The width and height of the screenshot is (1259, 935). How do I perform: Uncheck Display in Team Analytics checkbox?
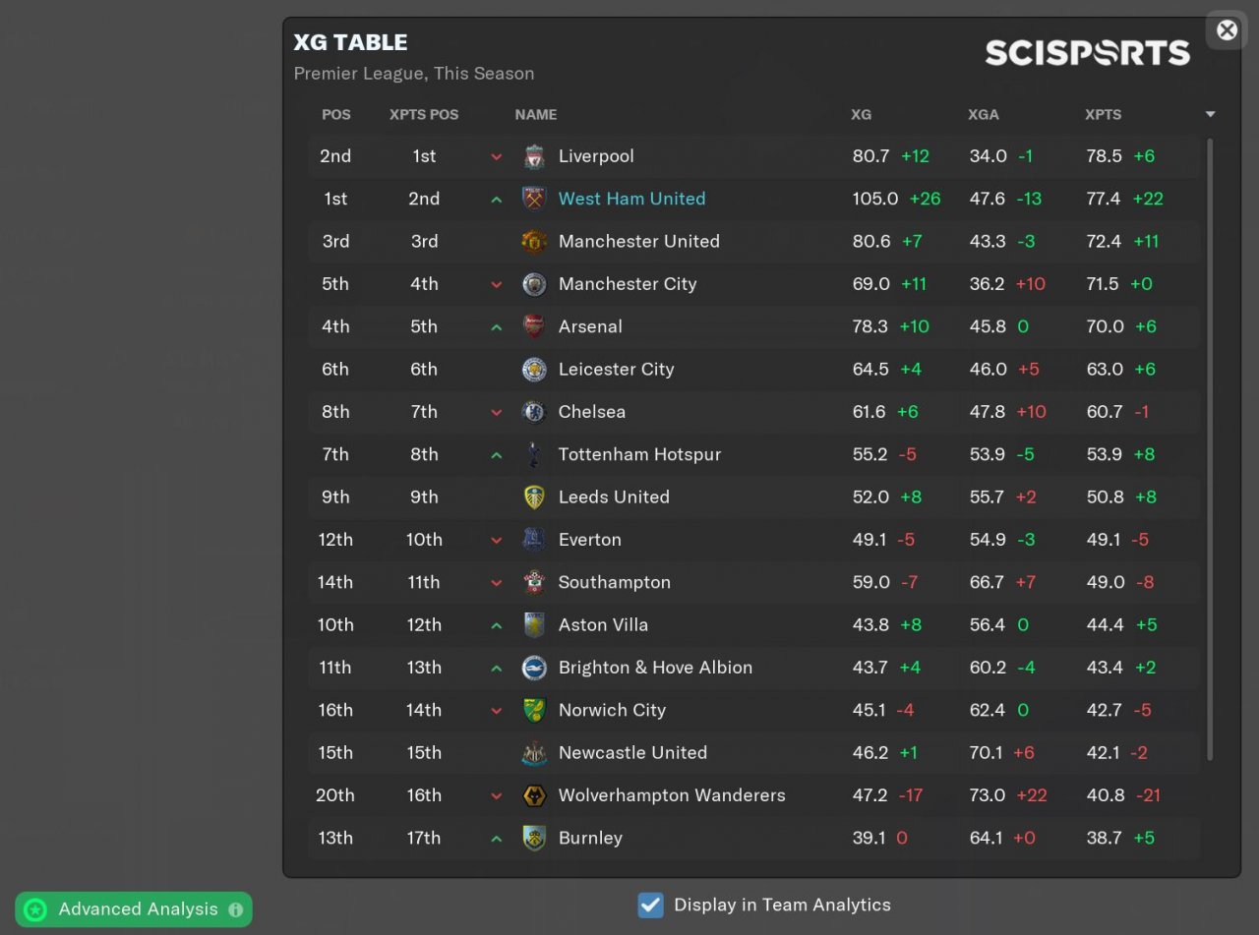tap(650, 905)
